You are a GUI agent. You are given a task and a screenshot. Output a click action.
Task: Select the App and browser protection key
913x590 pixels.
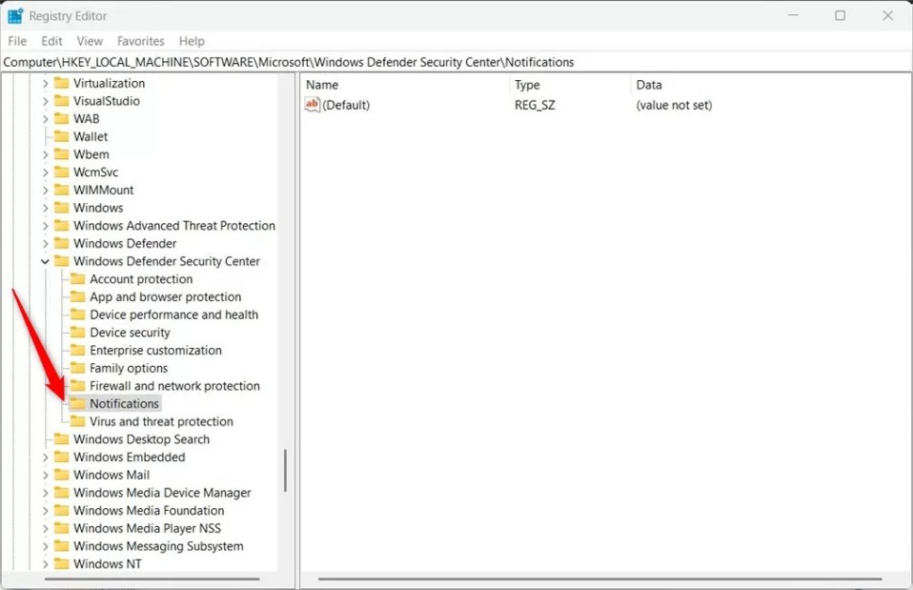(165, 296)
